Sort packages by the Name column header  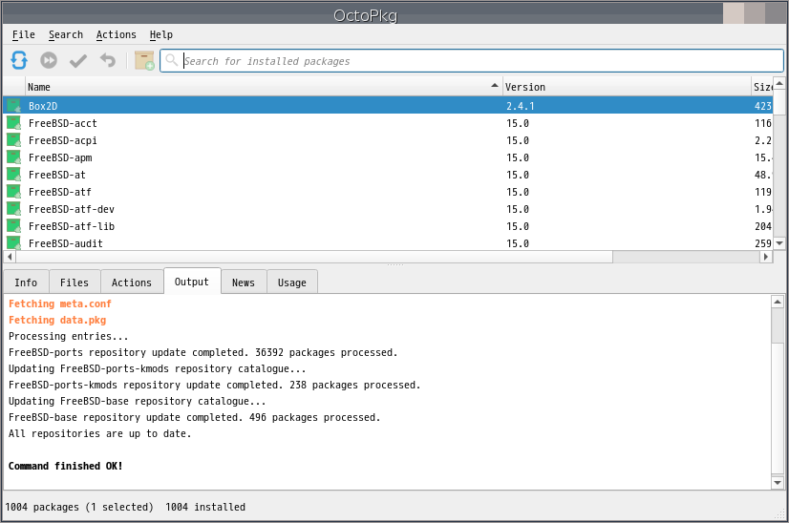(258, 87)
